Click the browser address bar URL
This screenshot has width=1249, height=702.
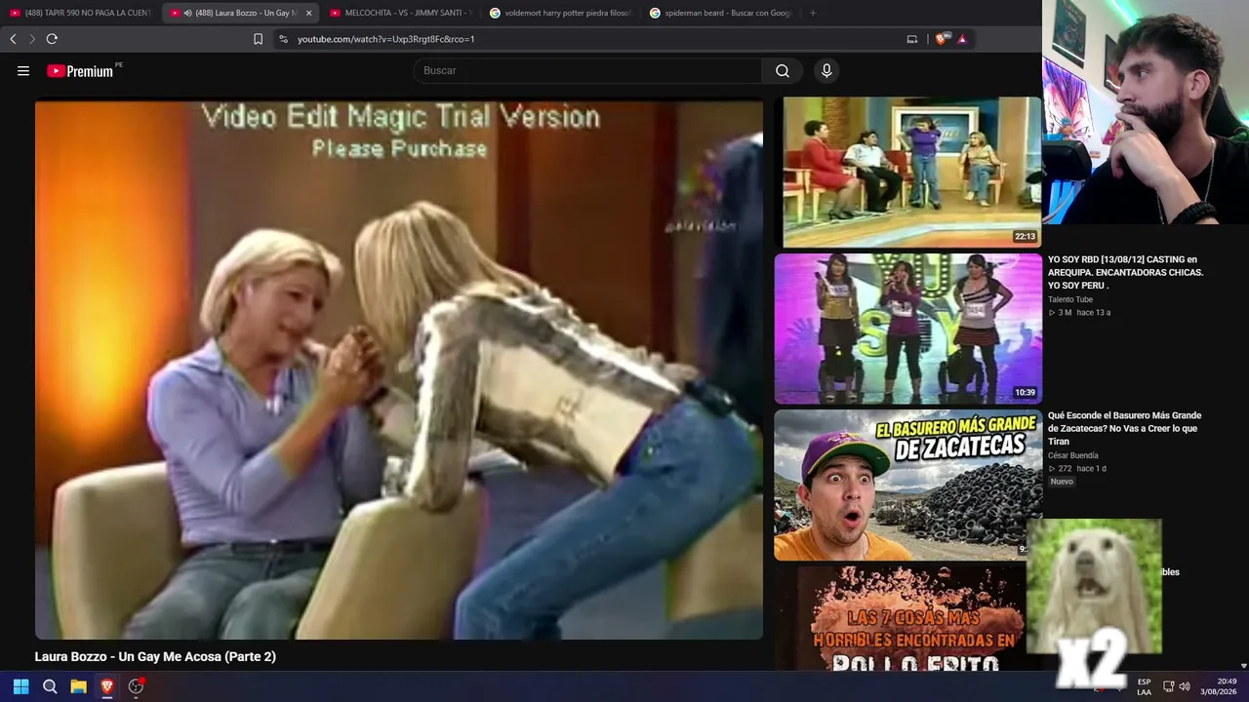pos(385,39)
